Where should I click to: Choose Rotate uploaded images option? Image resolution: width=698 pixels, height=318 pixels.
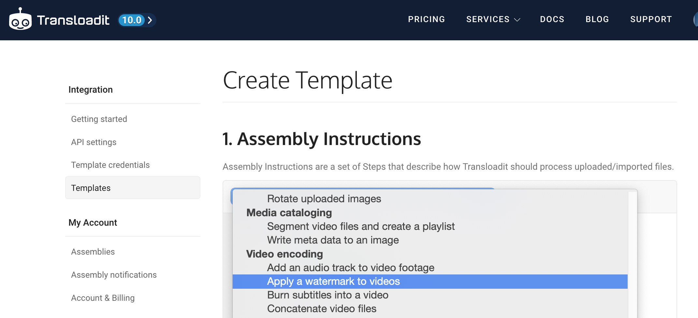[x=324, y=199]
